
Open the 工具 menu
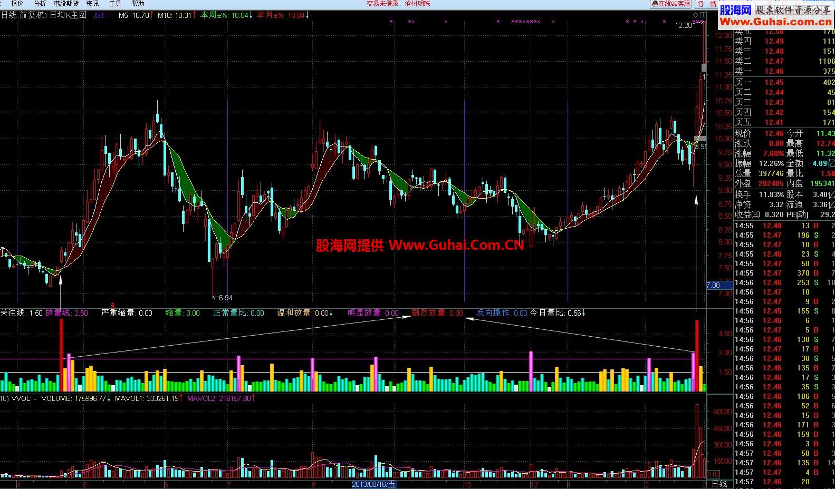[x=115, y=4]
